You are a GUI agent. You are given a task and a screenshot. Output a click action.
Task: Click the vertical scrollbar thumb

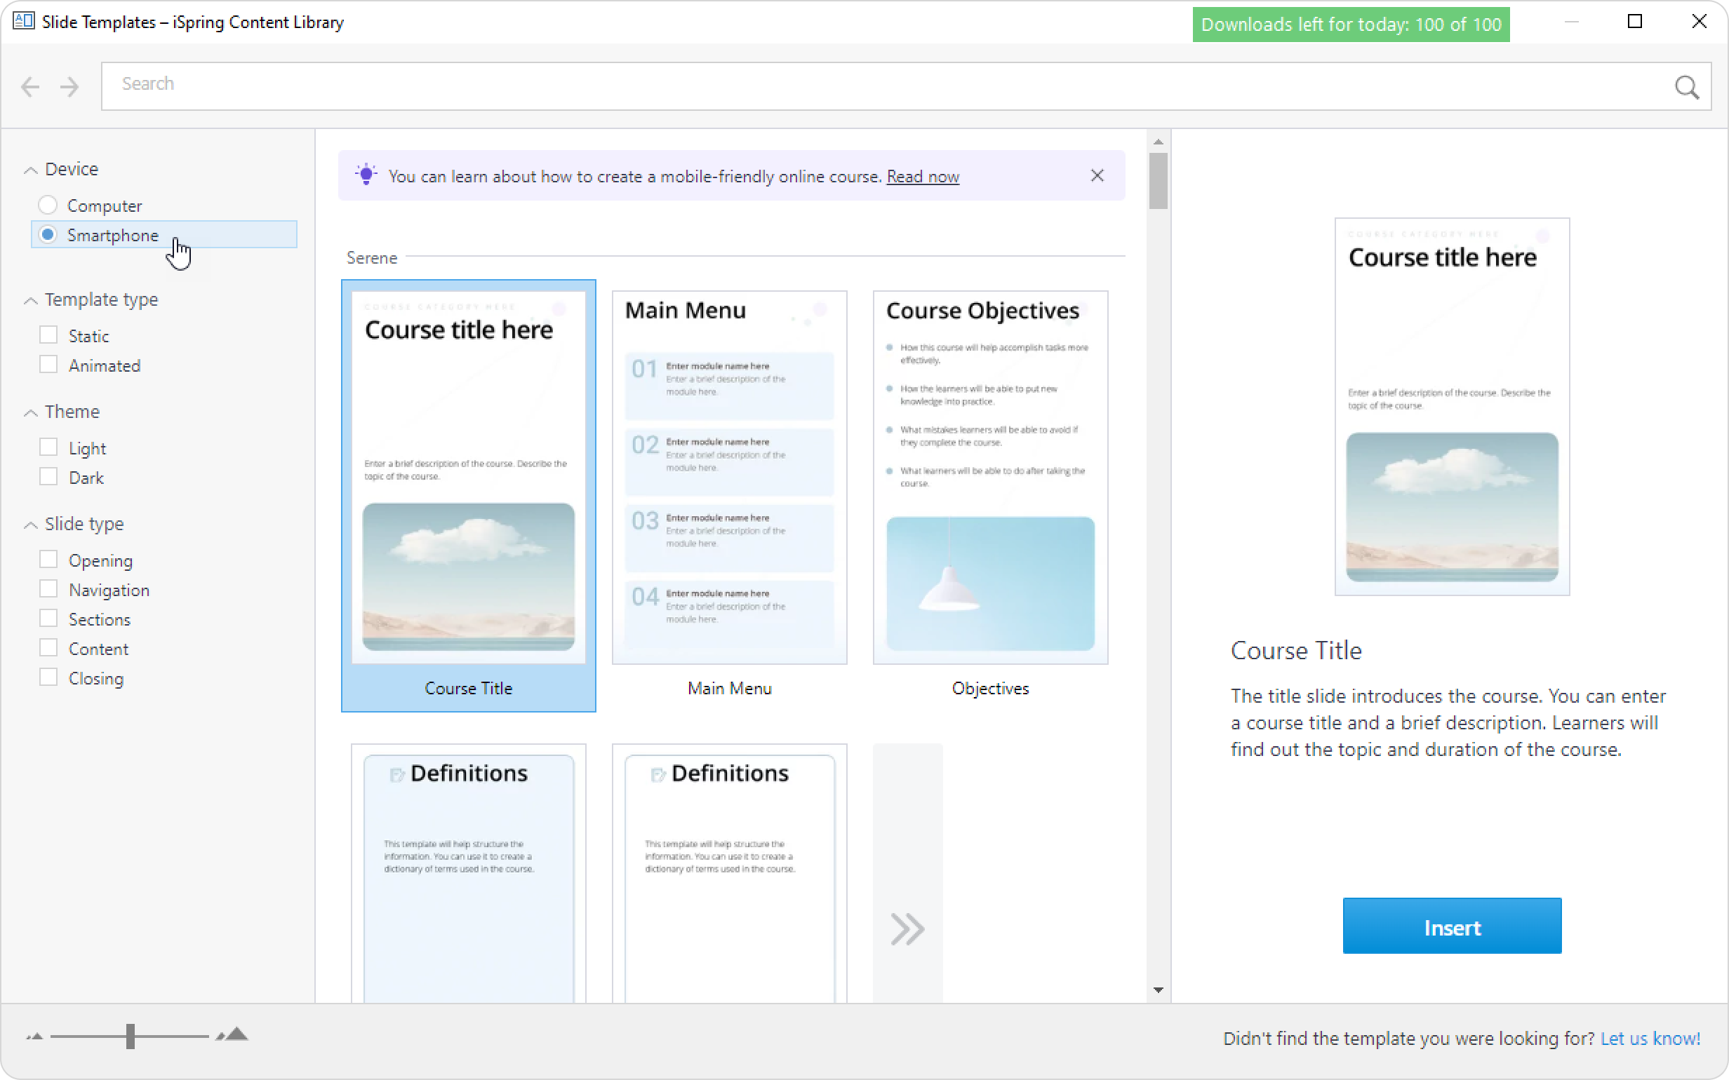pos(1158,181)
